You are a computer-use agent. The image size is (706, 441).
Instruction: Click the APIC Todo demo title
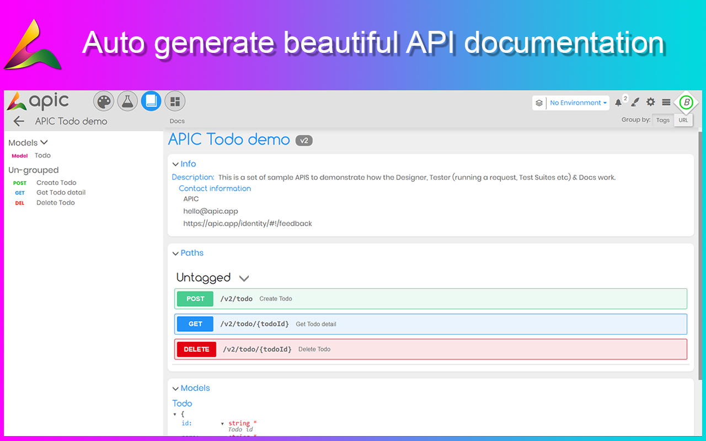(229, 139)
